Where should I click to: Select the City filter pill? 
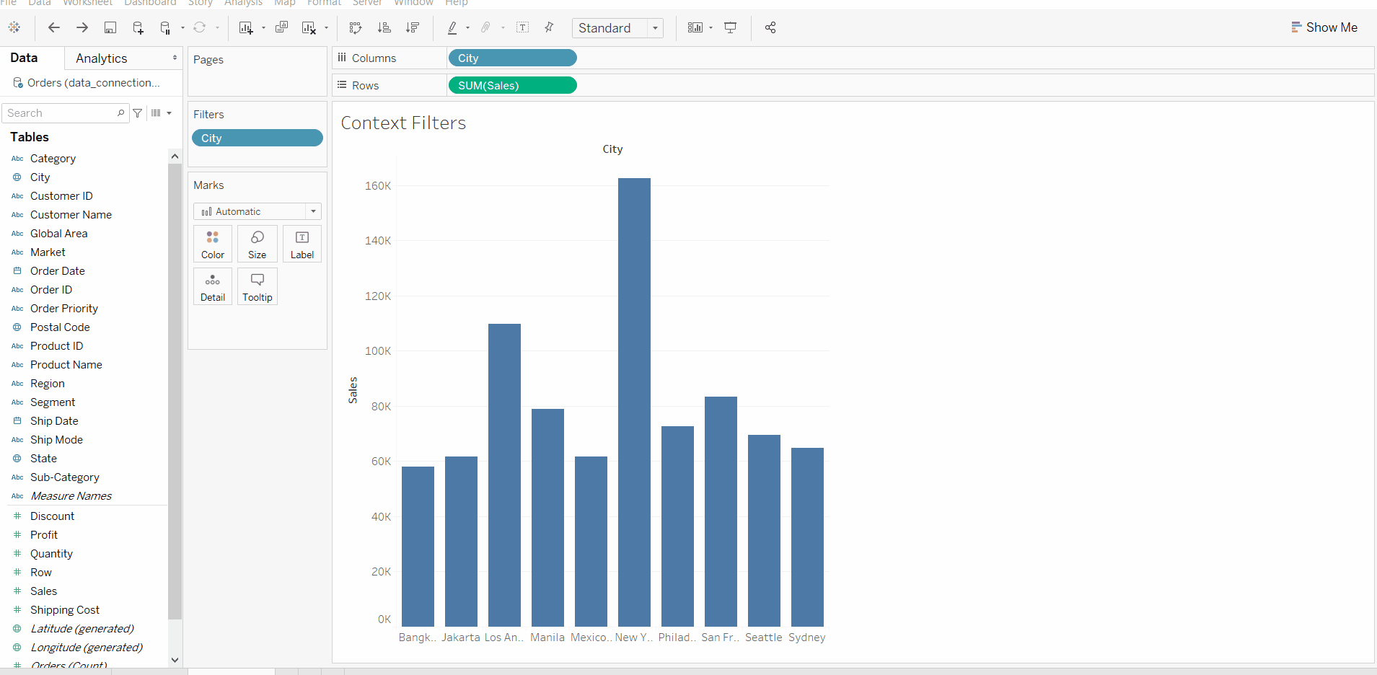tap(257, 138)
